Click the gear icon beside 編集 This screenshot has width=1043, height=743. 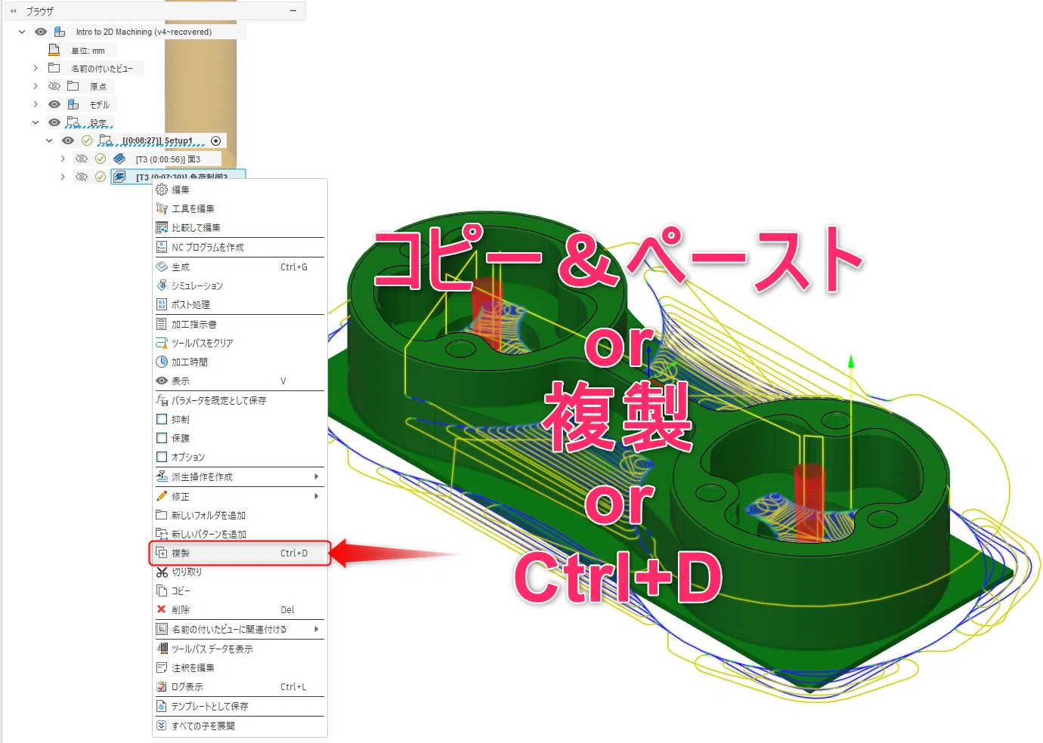[162, 190]
